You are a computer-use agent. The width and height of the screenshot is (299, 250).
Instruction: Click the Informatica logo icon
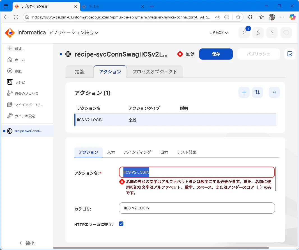[x=10, y=33]
